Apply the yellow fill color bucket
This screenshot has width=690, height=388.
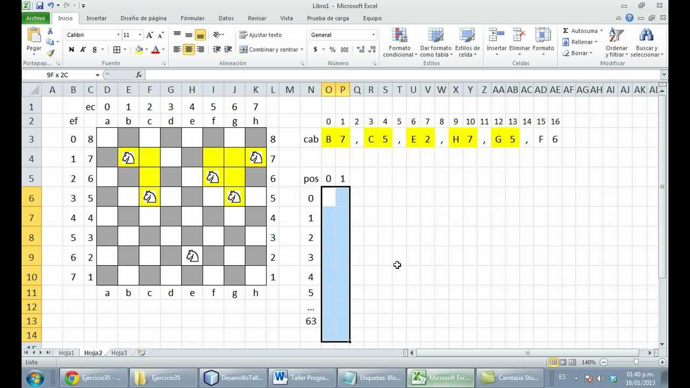[139, 50]
